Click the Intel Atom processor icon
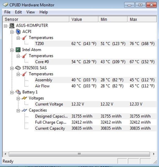Viewport: 159px width, 167px height. [x=18, y=50]
